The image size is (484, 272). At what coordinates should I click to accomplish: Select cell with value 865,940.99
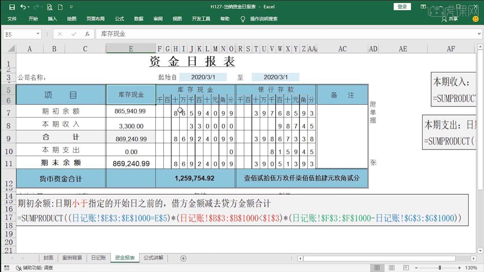(x=131, y=111)
